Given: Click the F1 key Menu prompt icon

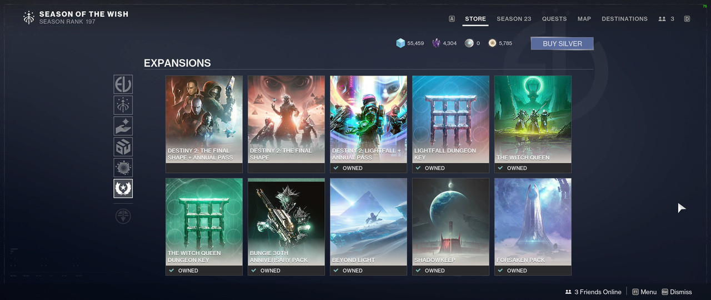Looking at the screenshot, I should [635, 292].
